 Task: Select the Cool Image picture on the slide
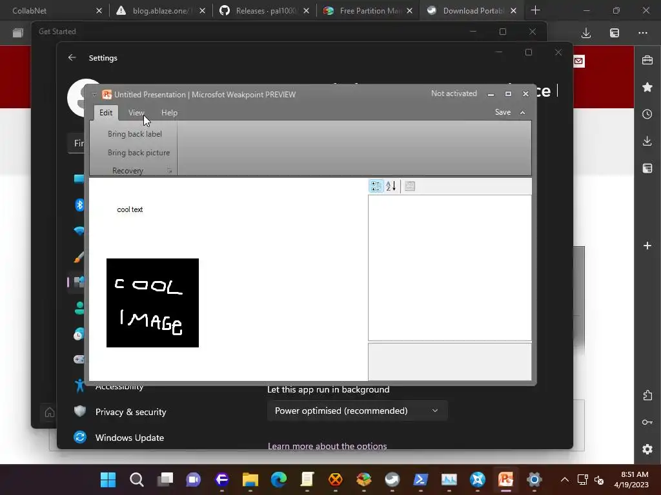(152, 303)
